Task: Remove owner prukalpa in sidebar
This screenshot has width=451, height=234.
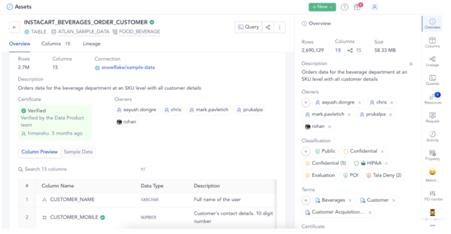Action: click(391, 114)
